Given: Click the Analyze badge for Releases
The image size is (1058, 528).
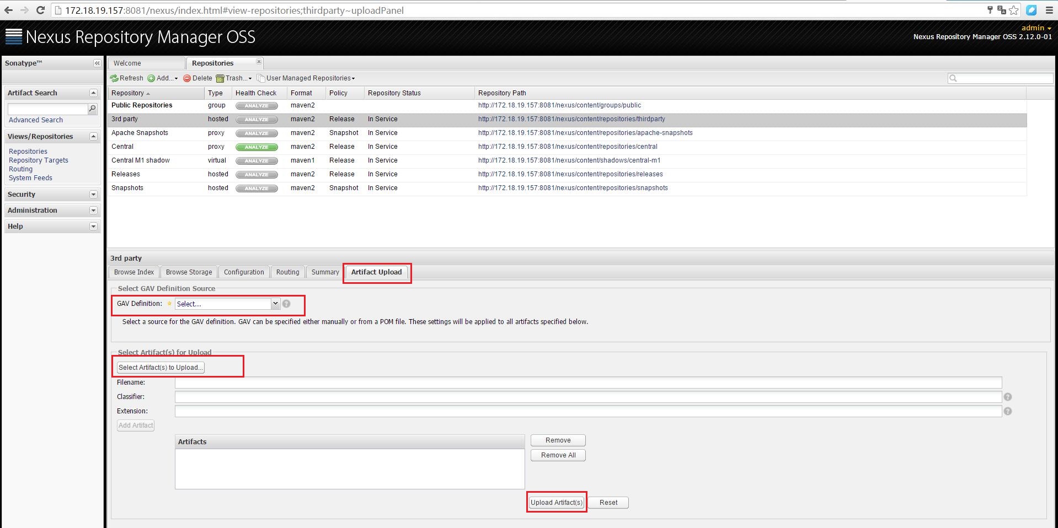Looking at the screenshot, I should (257, 175).
